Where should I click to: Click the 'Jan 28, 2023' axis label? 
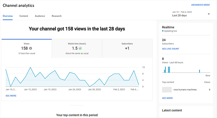tap(94, 89)
